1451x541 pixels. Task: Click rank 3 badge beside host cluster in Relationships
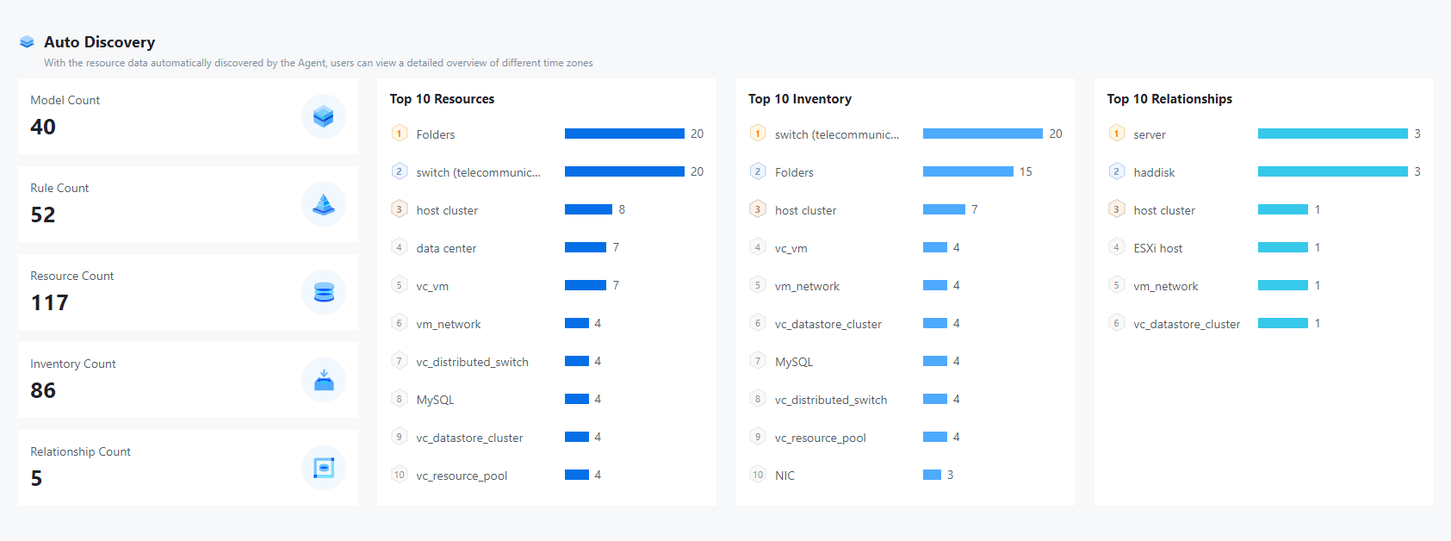click(1116, 209)
